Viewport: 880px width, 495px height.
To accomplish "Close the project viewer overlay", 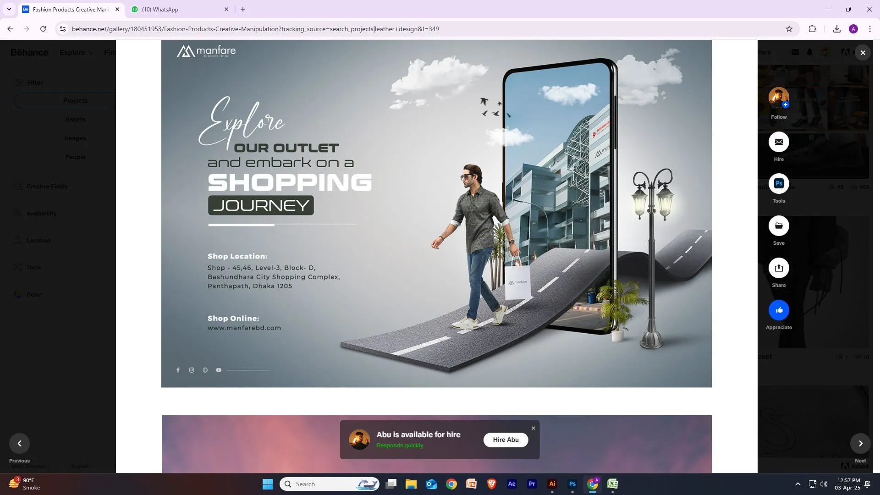I will (863, 53).
